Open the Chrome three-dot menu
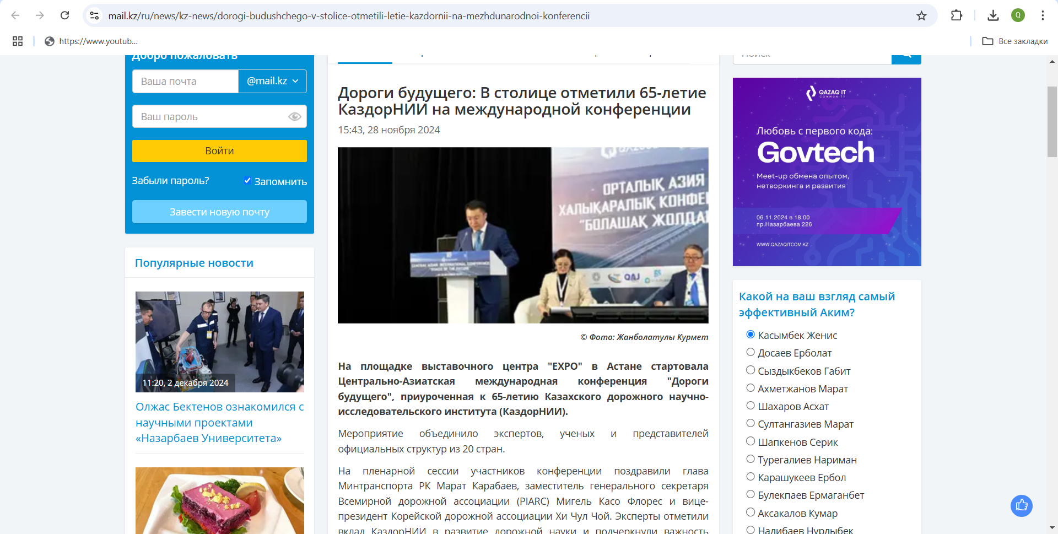 [x=1043, y=15]
